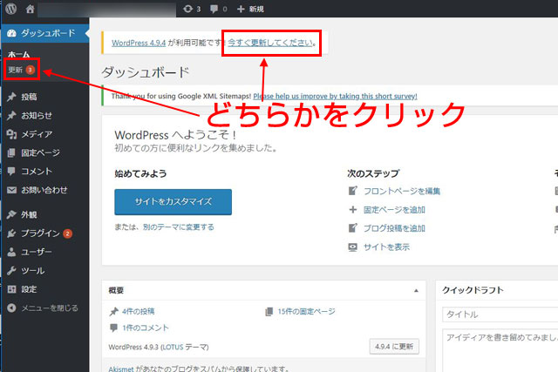Click the wrench icon beside ツール

(11, 271)
